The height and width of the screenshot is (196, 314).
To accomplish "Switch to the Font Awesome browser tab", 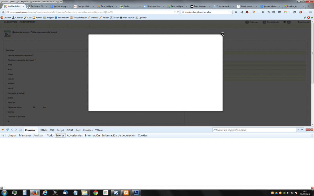I will pyautogui.click(x=200, y=6).
